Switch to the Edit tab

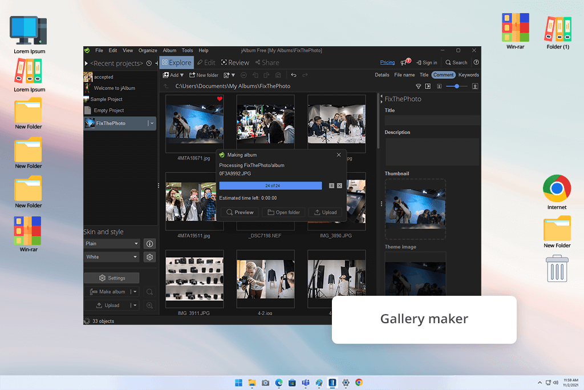coord(206,63)
